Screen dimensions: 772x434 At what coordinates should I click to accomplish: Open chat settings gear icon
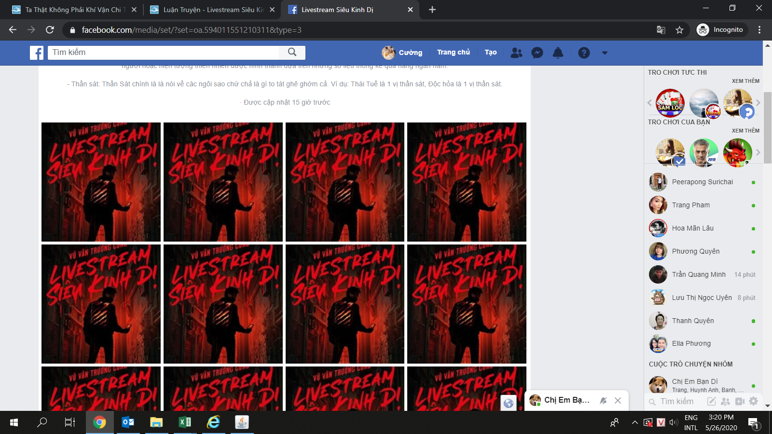tap(754, 401)
